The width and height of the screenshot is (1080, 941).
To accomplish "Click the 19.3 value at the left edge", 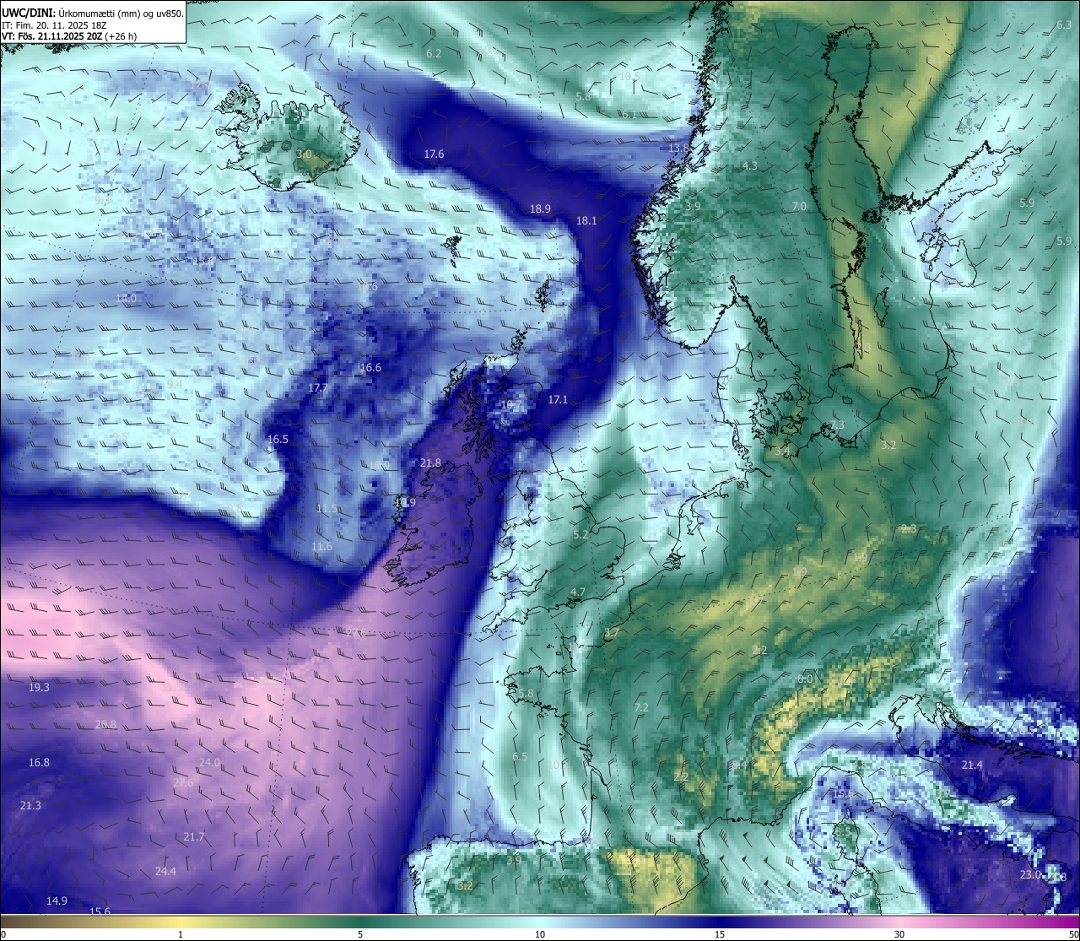I will coord(39,688).
